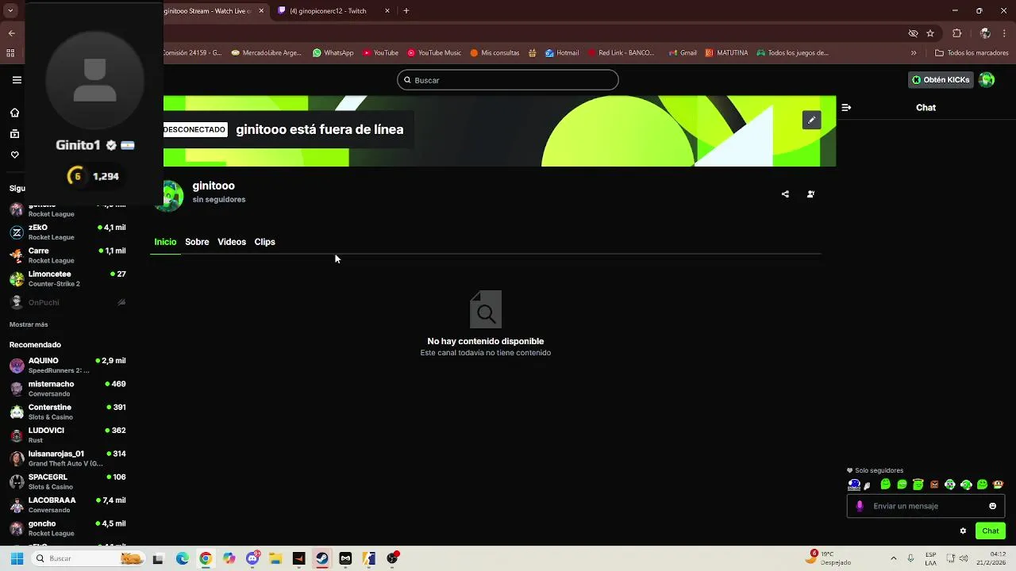Open Microsoft Edge from the taskbar
1016x571 pixels.
tap(183, 558)
